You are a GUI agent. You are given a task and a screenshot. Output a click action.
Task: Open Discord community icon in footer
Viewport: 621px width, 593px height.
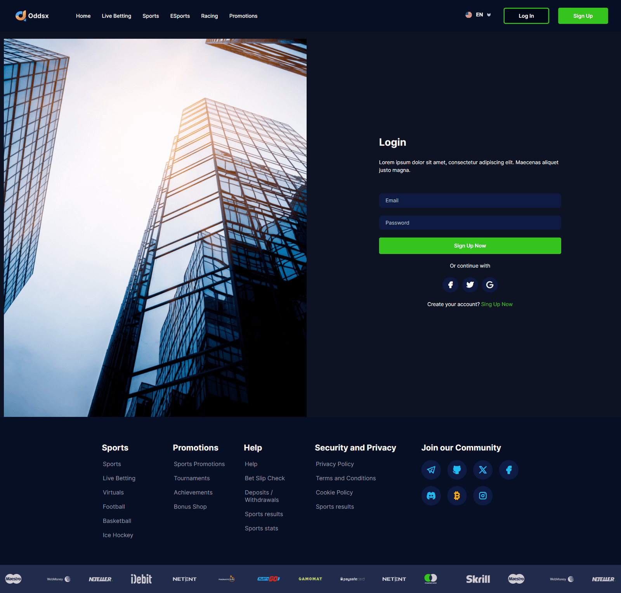click(x=431, y=496)
